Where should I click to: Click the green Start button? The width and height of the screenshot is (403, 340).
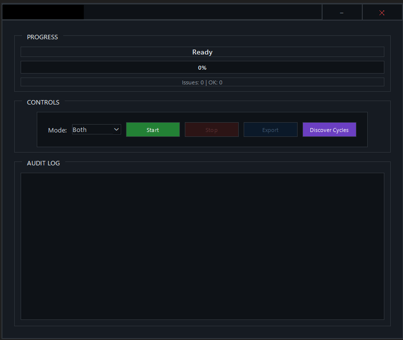(x=152, y=130)
